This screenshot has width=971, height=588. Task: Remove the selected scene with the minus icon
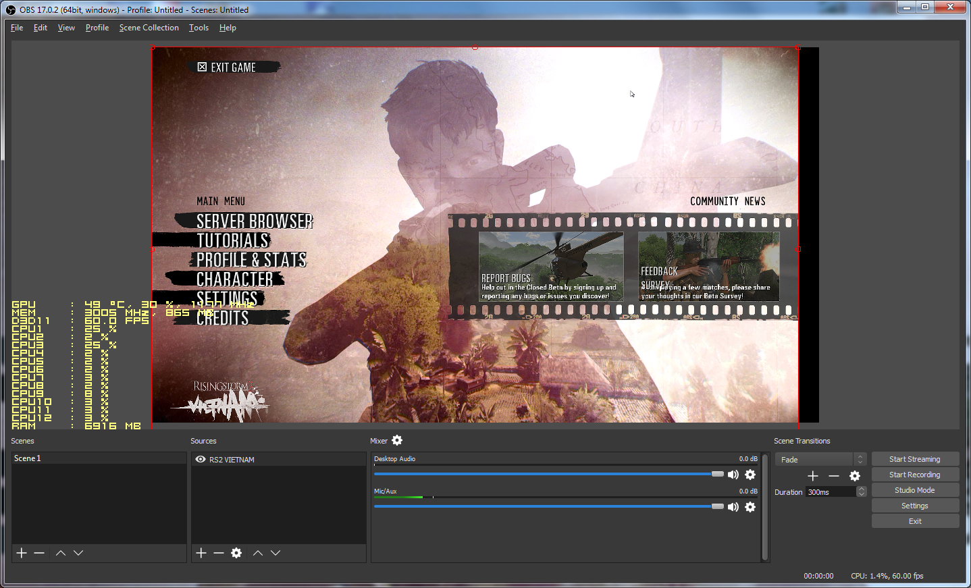point(39,553)
